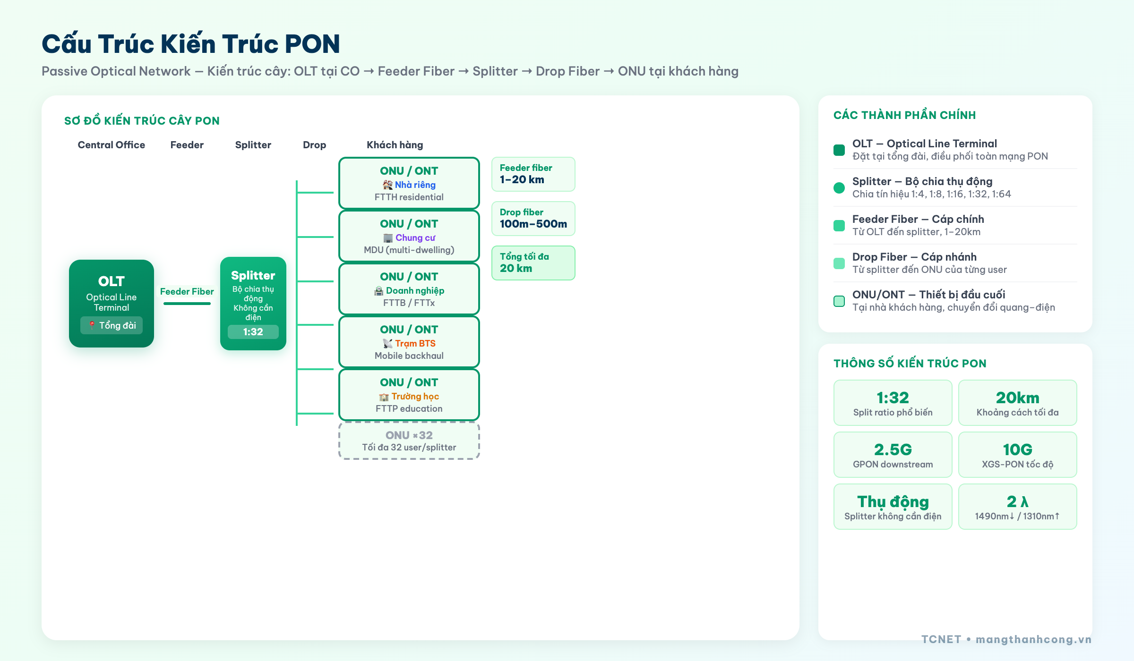Click the office icon beside Doanh nghiệp
The height and width of the screenshot is (661, 1134).
[x=378, y=290]
